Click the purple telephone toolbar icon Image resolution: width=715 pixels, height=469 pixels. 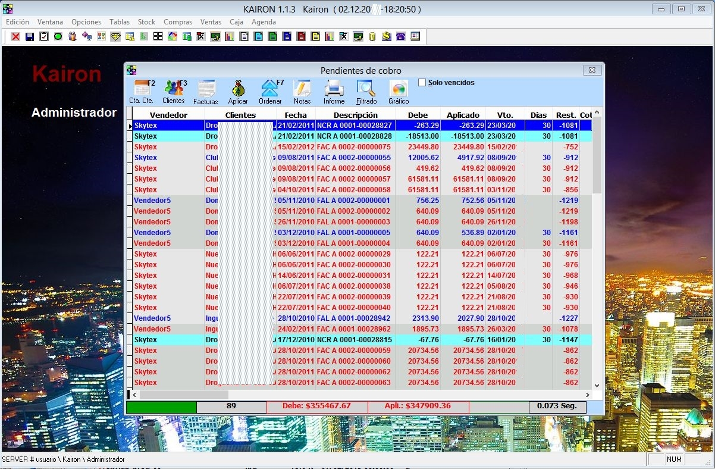[400, 37]
